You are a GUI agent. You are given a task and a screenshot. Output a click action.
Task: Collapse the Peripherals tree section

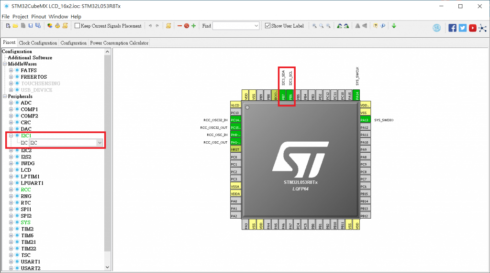(x=5, y=96)
